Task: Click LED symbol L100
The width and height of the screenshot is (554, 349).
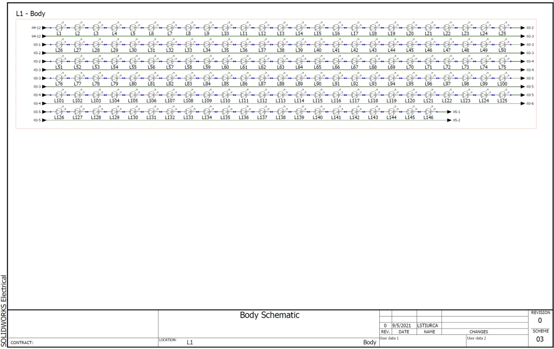Action: coord(503,78)
